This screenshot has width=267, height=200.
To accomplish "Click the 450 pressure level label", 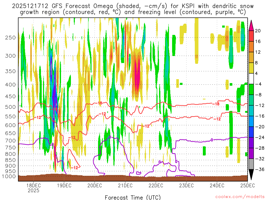I will (x=10, y=96).
